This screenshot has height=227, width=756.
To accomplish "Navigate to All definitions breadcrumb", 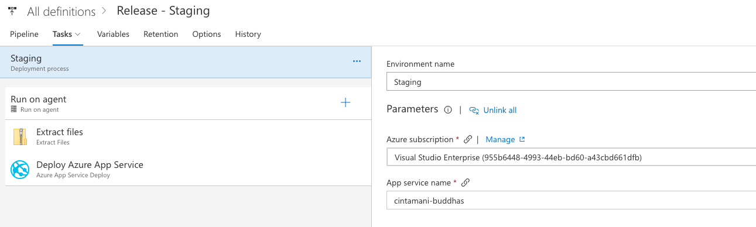I will (61, 12).
